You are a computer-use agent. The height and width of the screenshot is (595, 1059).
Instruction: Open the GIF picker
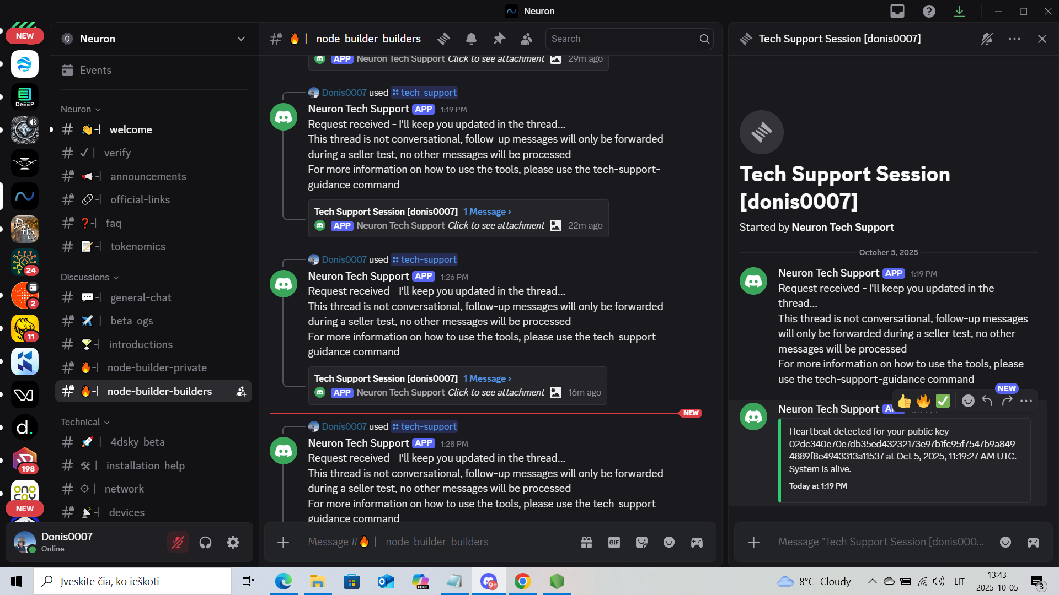tap(614, 542)
